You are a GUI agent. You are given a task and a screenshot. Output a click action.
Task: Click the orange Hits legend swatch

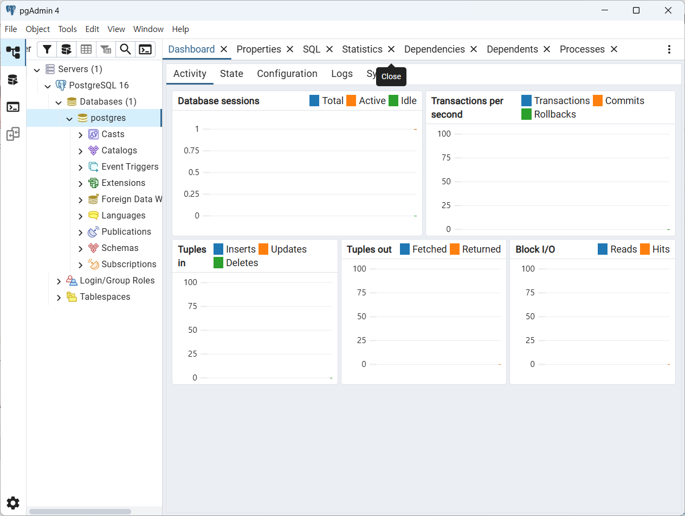645,249
